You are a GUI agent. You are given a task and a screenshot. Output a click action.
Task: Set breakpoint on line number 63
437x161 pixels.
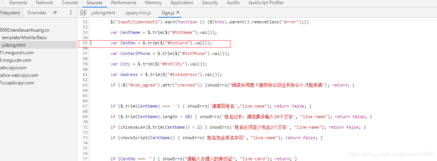point(85,85)
